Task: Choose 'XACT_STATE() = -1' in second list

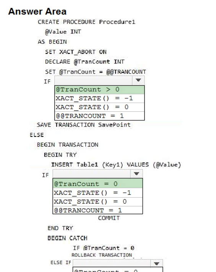Action: pyautogui.click(x=97, y=193)
